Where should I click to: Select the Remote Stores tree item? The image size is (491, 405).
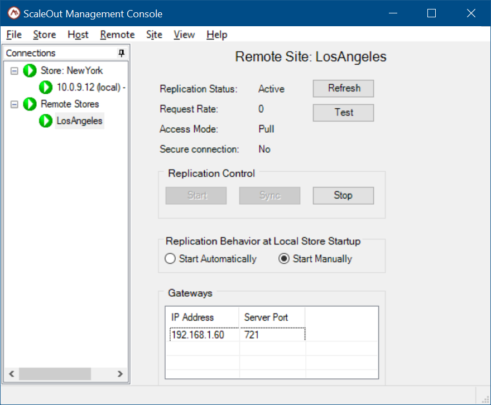click(70, 104)
